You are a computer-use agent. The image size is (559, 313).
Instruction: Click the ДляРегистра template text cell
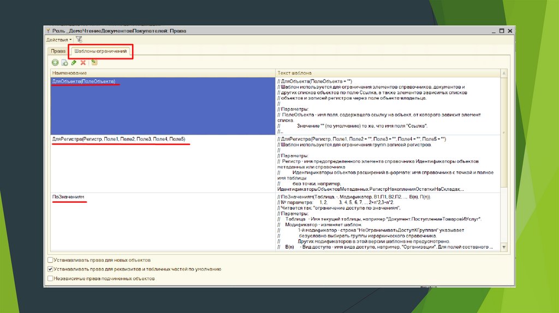point(388,164)
